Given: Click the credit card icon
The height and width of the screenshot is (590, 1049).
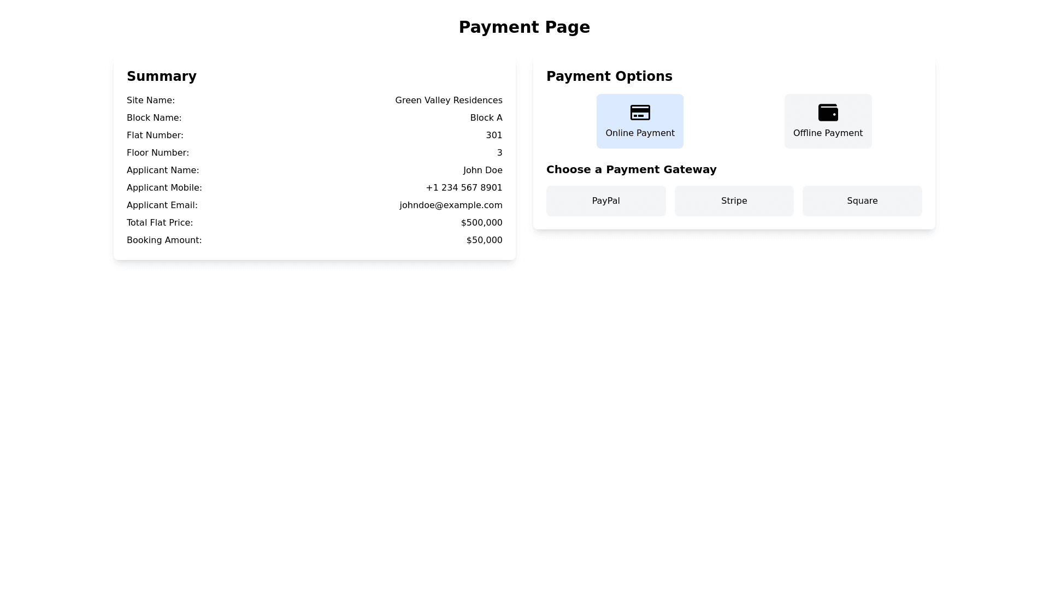Looking at the screenshot, I should coord(640,113).
